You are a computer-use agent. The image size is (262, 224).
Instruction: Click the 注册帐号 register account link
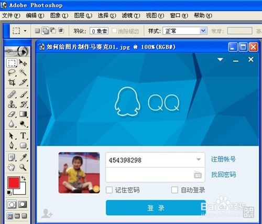click(223, 159)
